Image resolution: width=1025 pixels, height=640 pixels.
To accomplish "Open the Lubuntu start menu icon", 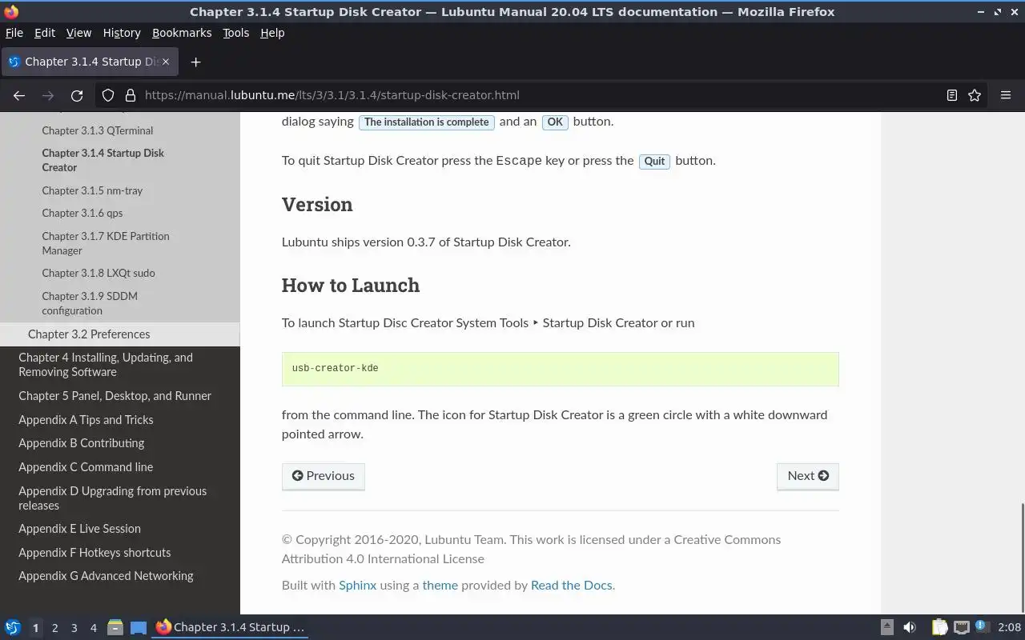I will pos(13,627).
